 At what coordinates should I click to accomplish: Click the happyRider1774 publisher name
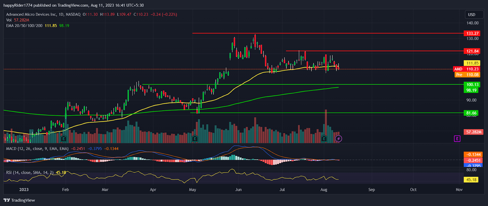(x=18, y=5)
